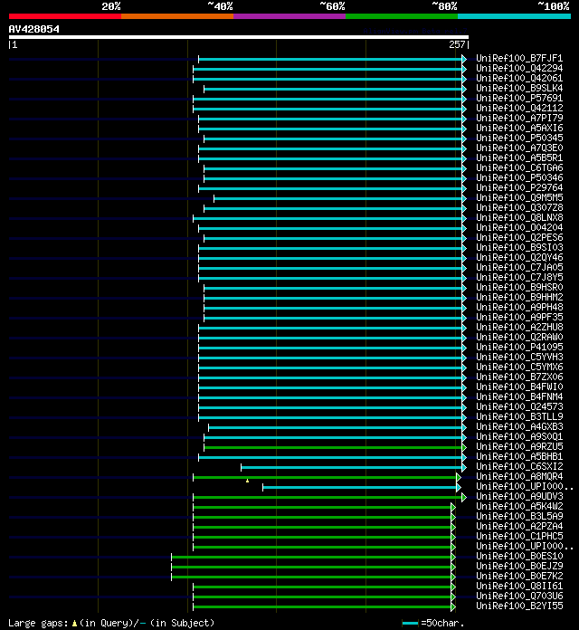The image size is (579, 630).
Task: Open the UniRef100_B7FJF1 hit label
Action: point(519,58)
